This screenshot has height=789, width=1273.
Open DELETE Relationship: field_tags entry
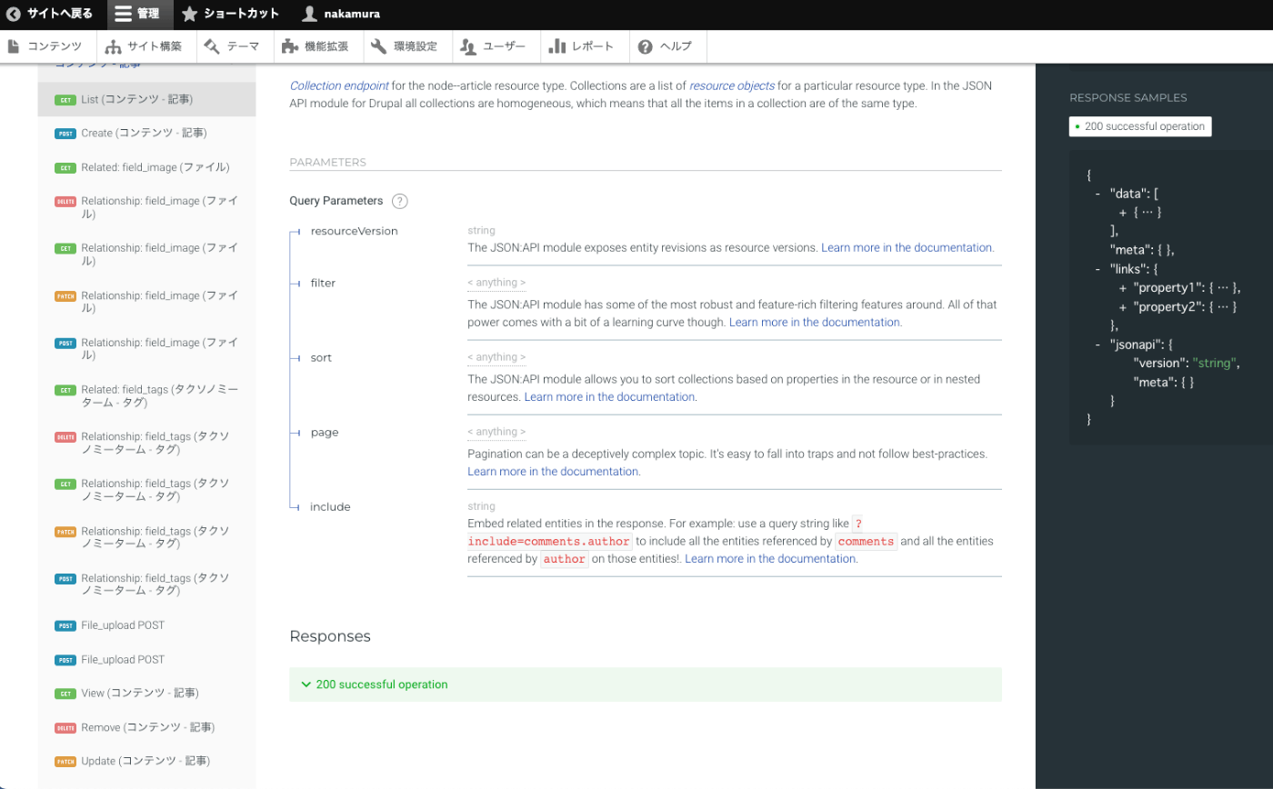(x=146, y=444)
